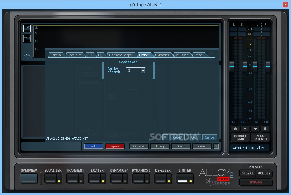The image size is (291, 195).
Task: Click the preset Name field Softpedia Alloy
Action: [250, 148]
